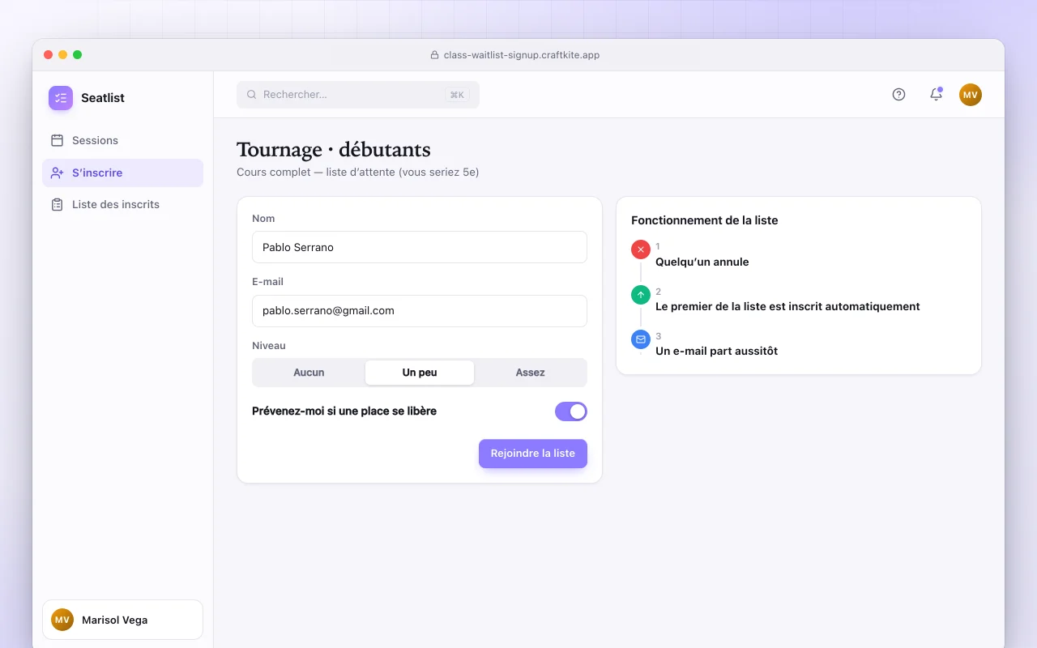Image resolution: width=1037 pixels, height=648 pixels.
Task: Open Marisol Vega account card
Action: pos(122,620)
